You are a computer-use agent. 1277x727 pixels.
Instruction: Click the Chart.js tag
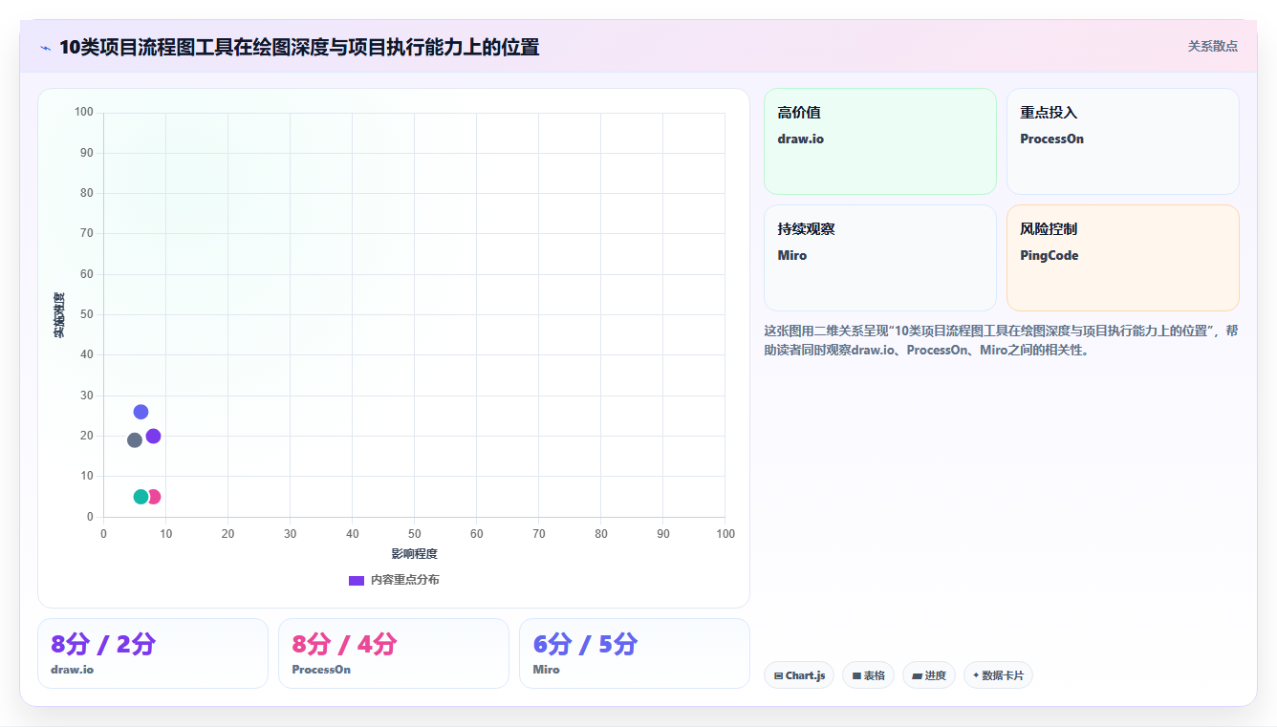point(799,675)
